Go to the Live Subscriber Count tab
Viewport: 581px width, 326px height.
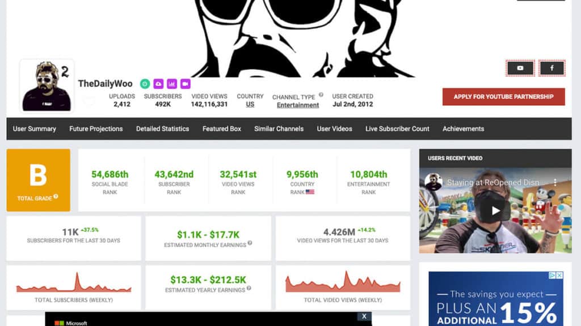(x=397, y=128)
